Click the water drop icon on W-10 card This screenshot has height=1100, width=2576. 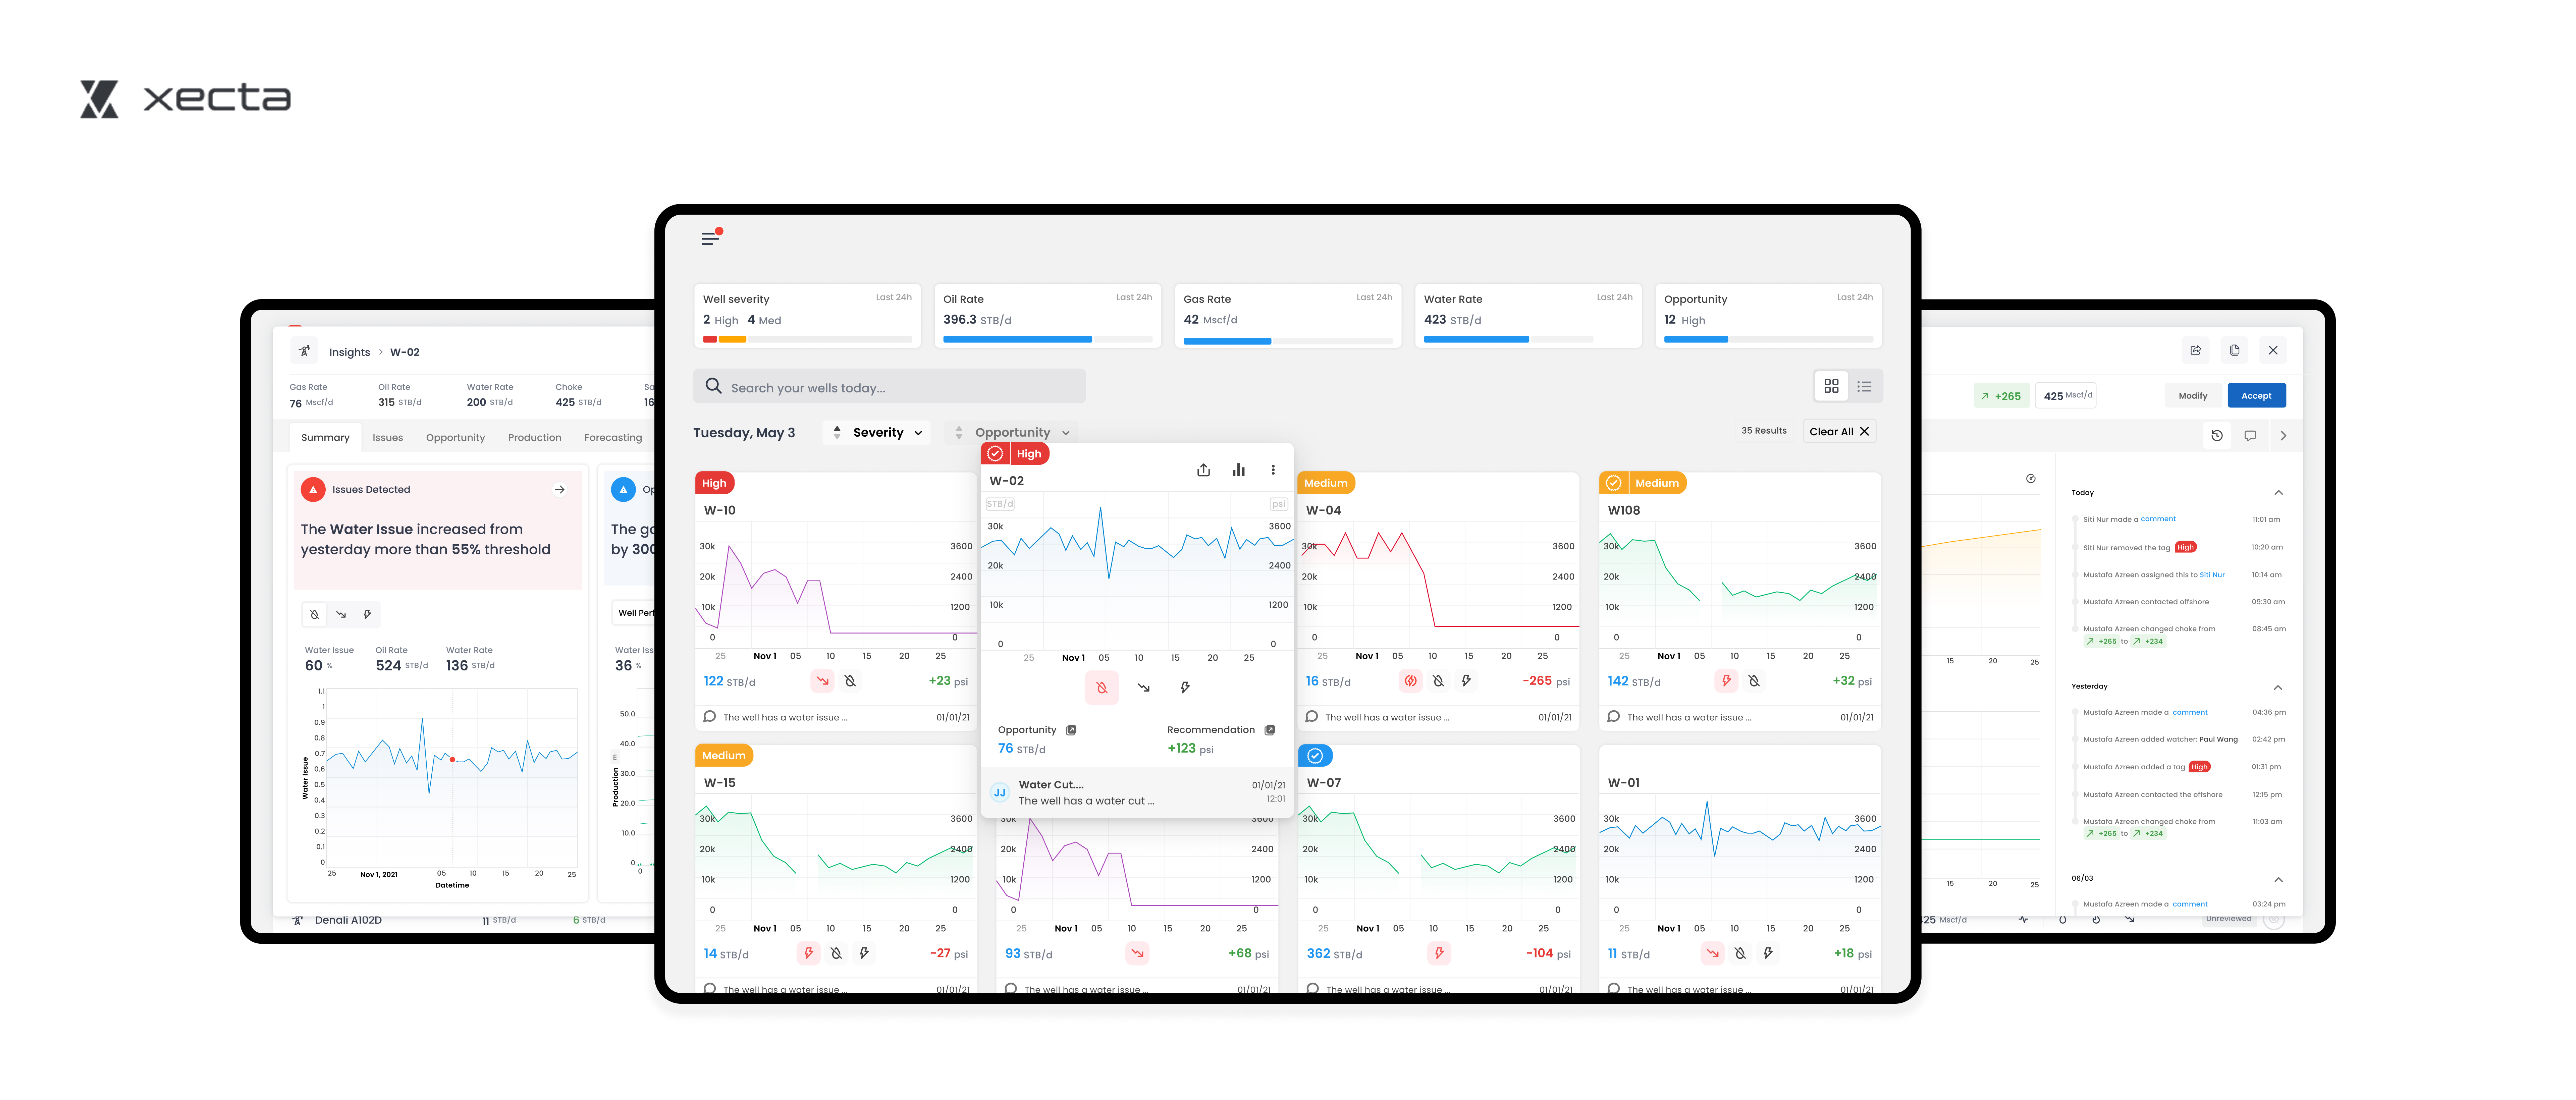850,681
